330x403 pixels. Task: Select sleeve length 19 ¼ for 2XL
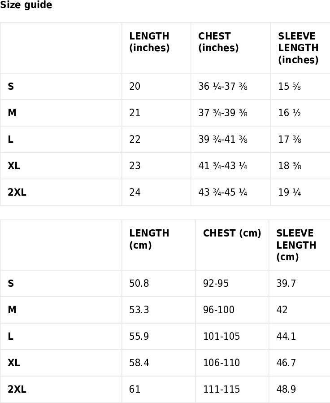point(290,192)
